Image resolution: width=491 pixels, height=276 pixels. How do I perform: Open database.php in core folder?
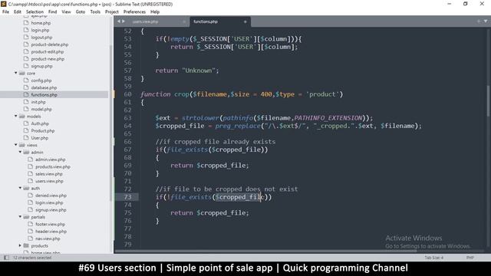point(44,87)
